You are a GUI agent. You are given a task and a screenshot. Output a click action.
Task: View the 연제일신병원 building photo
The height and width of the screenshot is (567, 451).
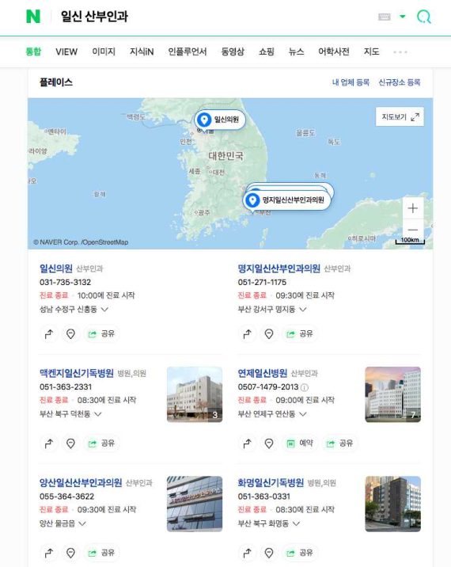click(392, 394)
